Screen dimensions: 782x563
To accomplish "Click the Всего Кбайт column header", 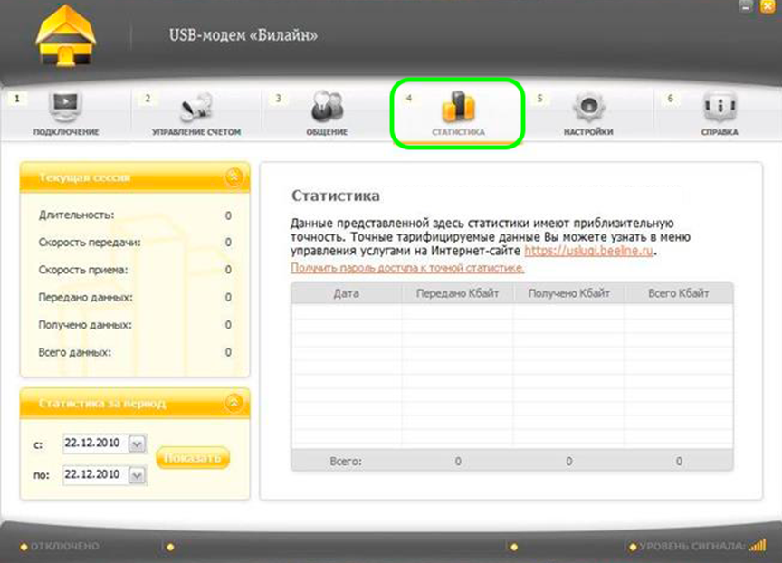I will click(678, 293).
